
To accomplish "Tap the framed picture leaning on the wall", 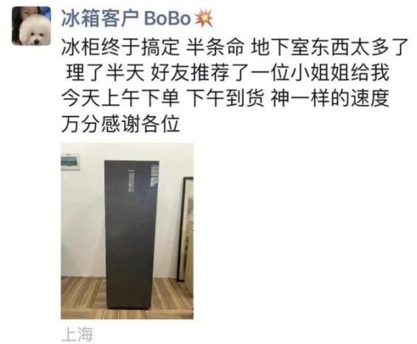I will (x=186, y=229).
